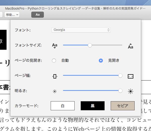Click the brightness slider handle
151x131 pixels.
coord(120,91)
